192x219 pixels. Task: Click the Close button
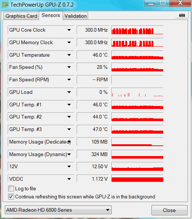click(x=170, y=210)
